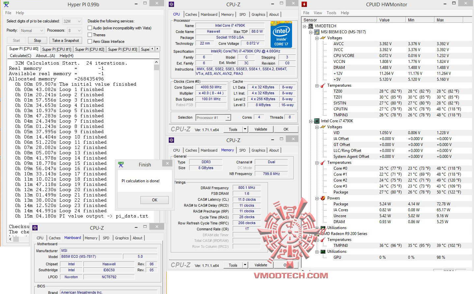Click the Core Speed value 4000.50 MHz
This screenshot has width=474, height=294.
[211, 87]
